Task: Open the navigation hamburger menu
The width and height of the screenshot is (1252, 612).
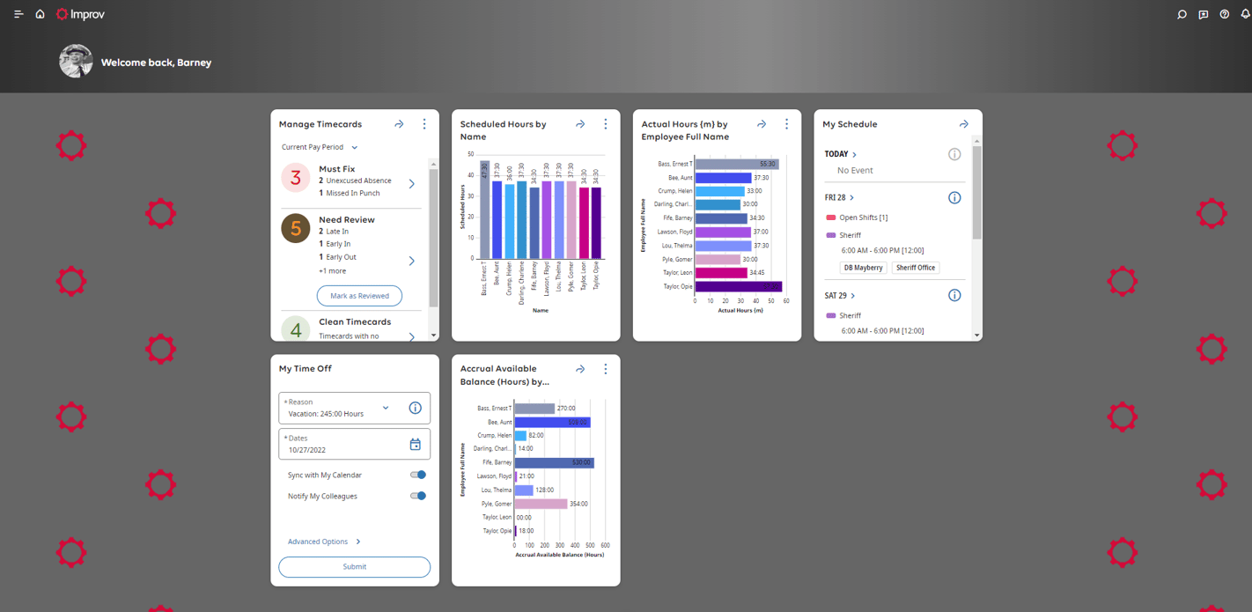Action: 18,14
